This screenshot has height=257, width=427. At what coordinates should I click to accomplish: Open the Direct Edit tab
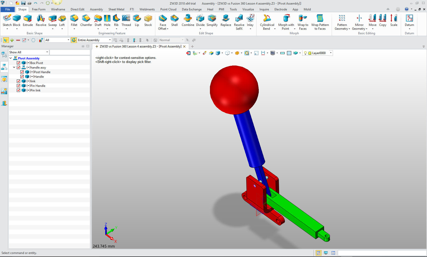77,9
